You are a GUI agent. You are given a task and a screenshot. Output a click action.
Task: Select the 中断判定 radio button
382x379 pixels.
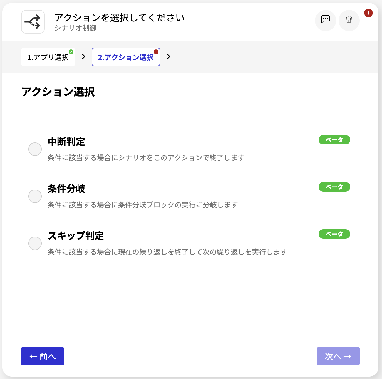click(x=35, y=149)
